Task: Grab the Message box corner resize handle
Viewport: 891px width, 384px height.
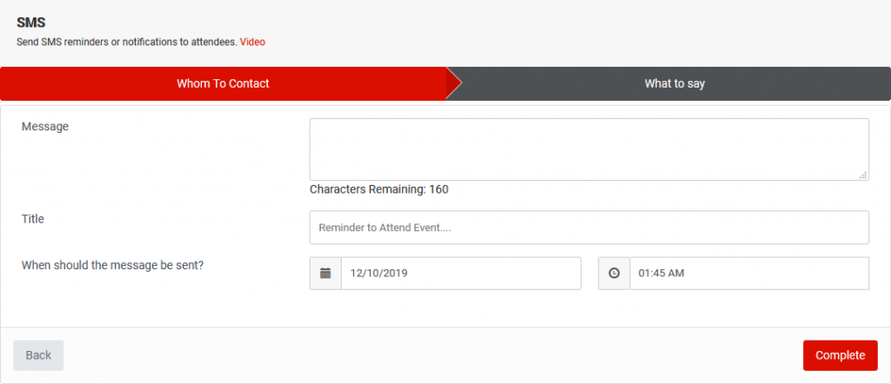Action: 863,175
